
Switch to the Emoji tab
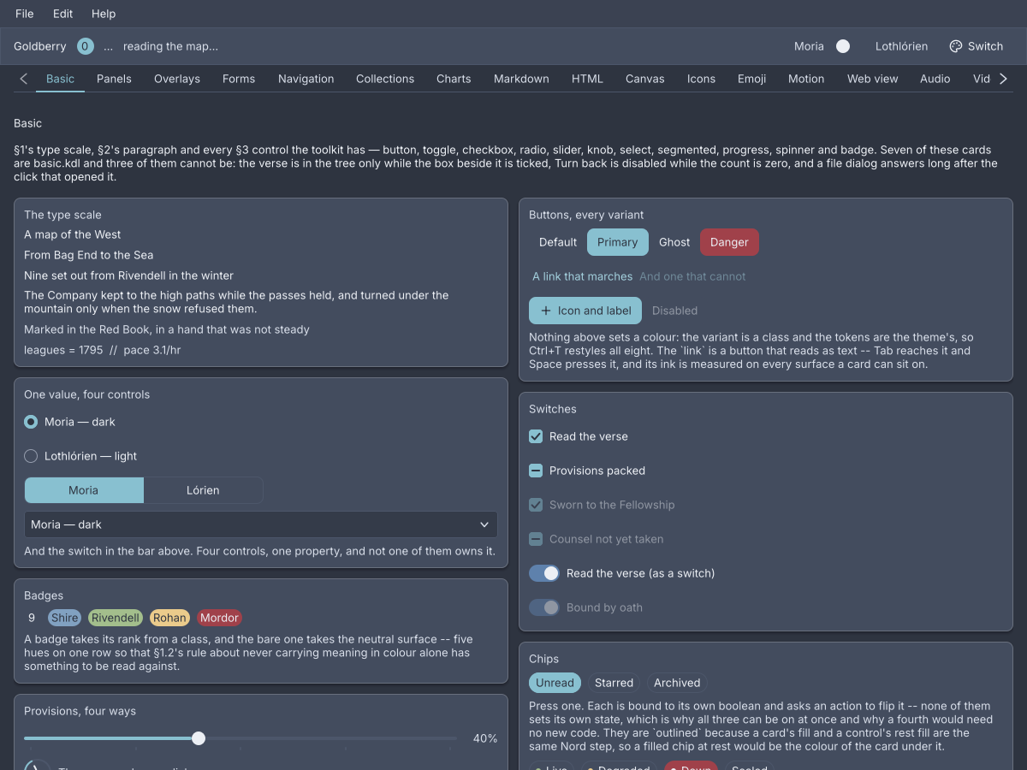[752, 79]
